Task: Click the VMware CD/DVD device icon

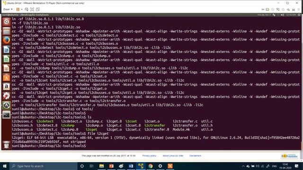Action: click(x=273, y=9)
